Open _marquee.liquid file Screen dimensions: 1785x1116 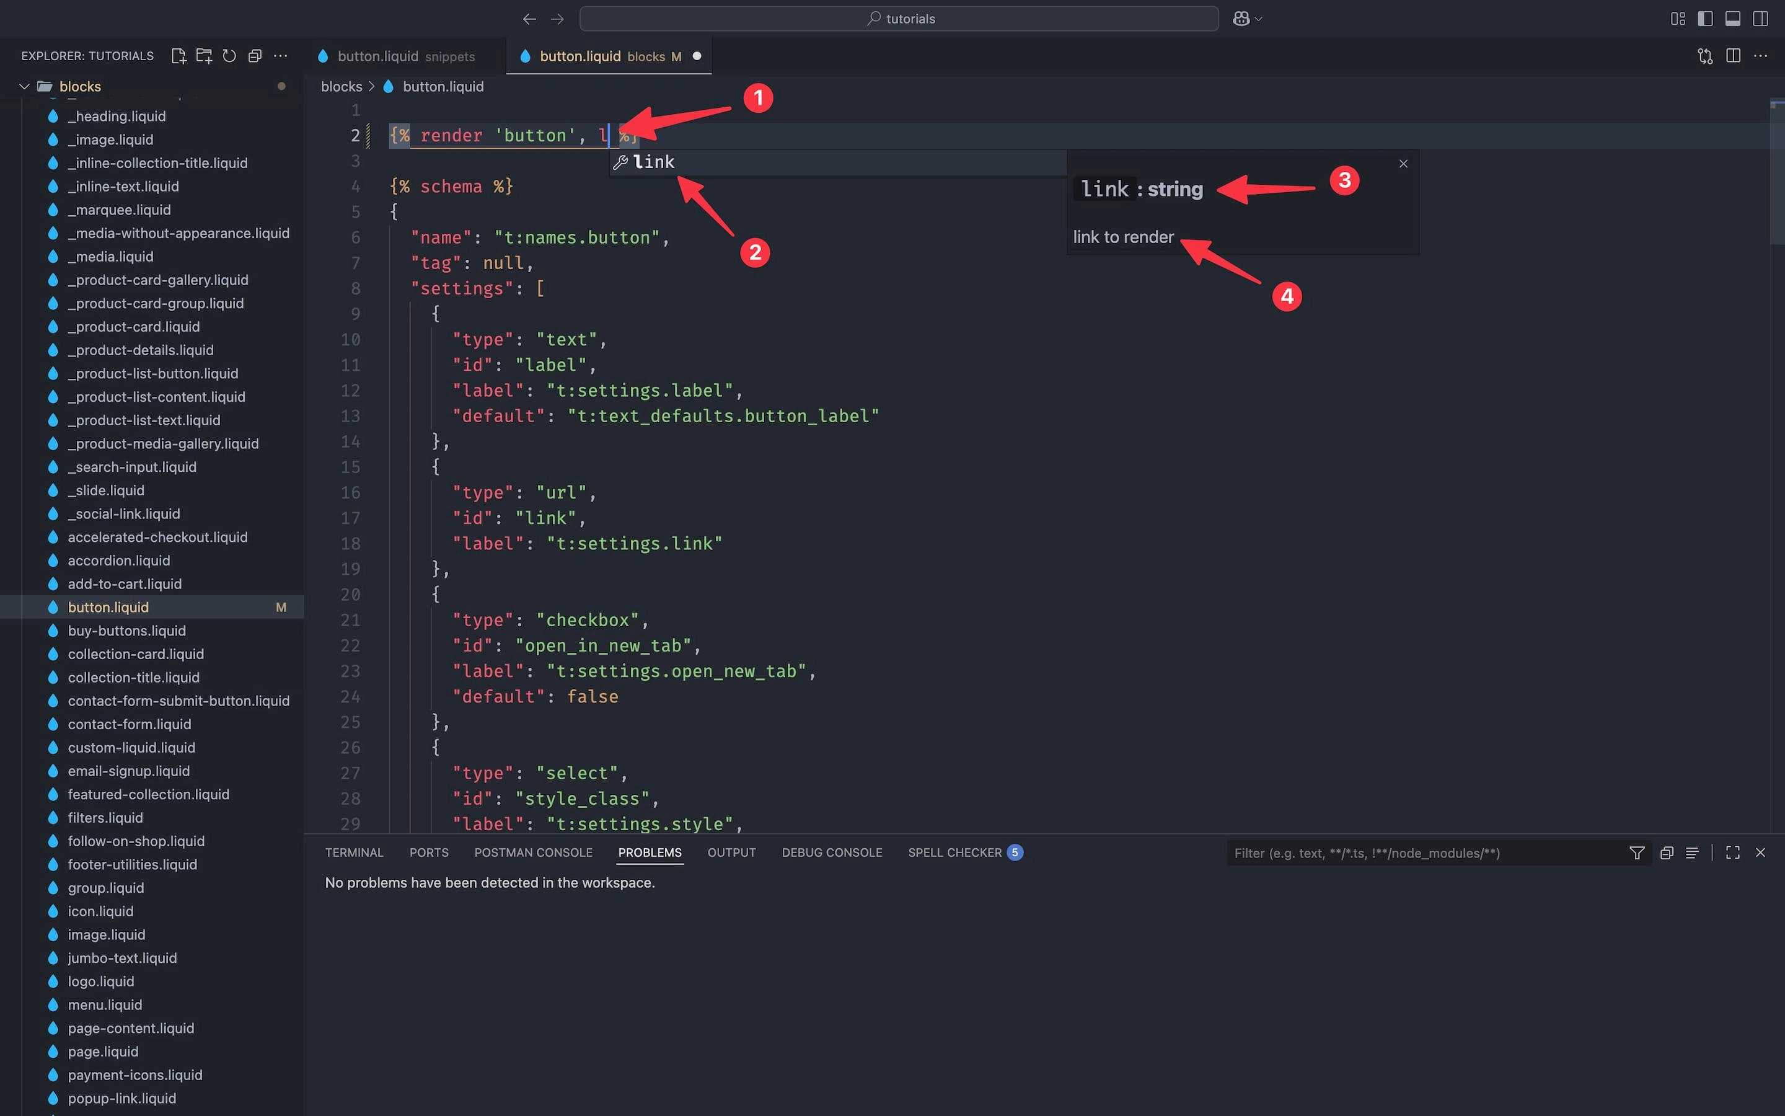coord(119,210)
